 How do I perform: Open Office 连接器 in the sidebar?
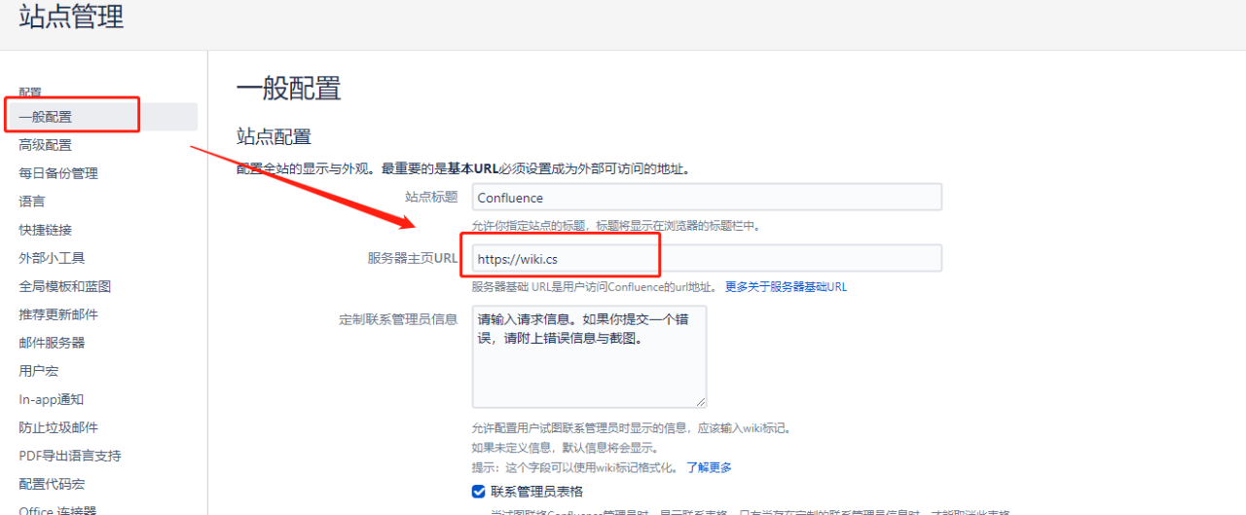click(57, 510)
